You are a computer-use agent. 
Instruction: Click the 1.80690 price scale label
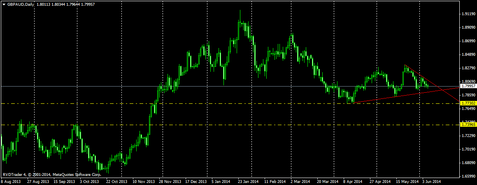tap(468, 82)
